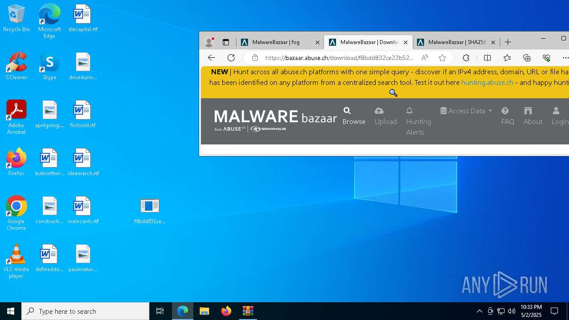Open Google Chrome desktop shortcut
This screenshot has width=569, height=320.
click(16, 213)
